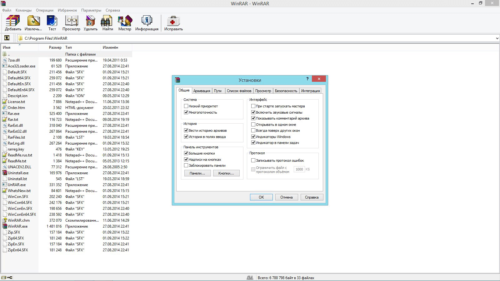Click the log size limit field showing 1000
Image resolution: width=500 pixels, height=281 pixels.
(299, 169)
